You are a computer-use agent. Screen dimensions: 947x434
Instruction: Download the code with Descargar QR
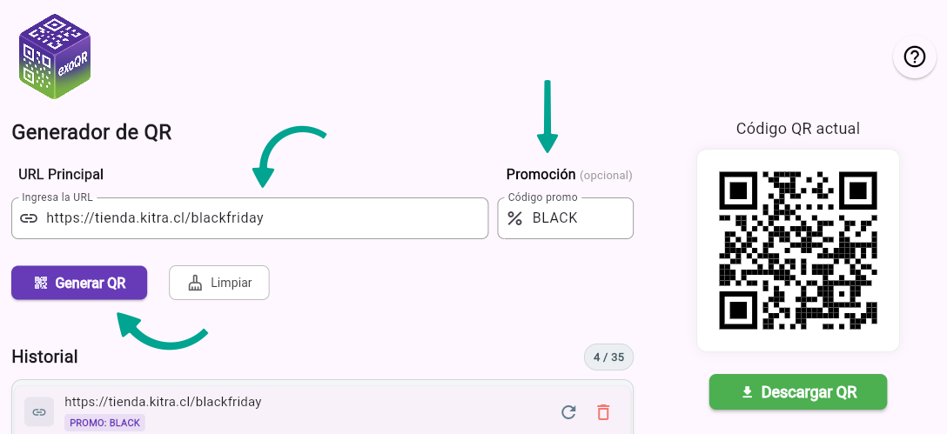click(798, 391)
